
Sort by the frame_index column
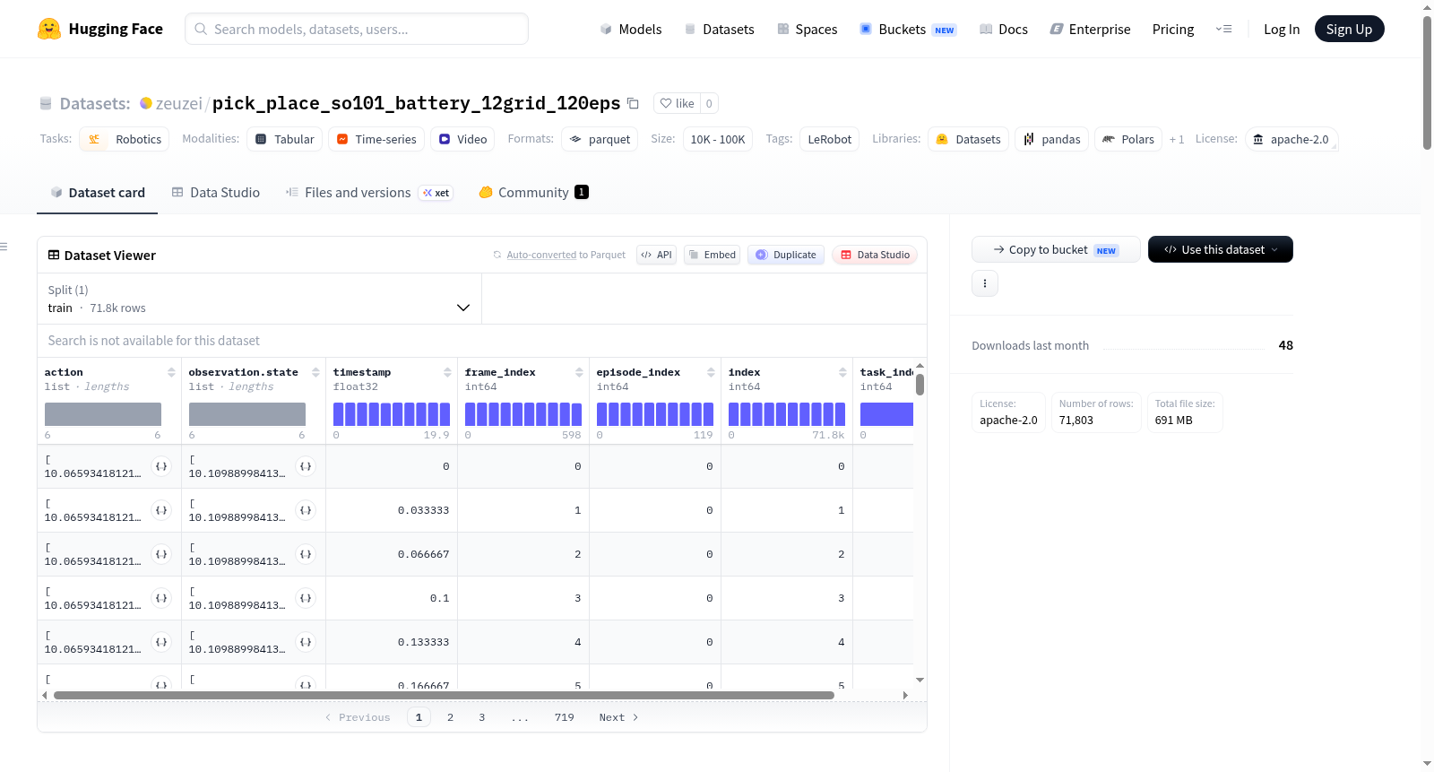579,372
